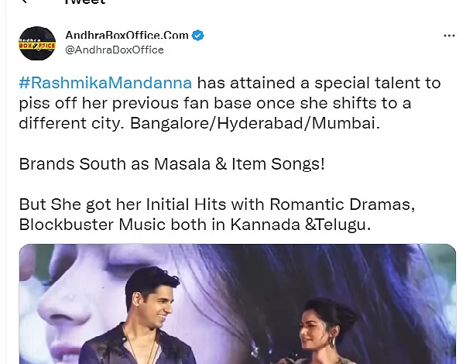The image size is (466, 364).
Task: Go back using the top-left arrow
Action: [24, 2]
